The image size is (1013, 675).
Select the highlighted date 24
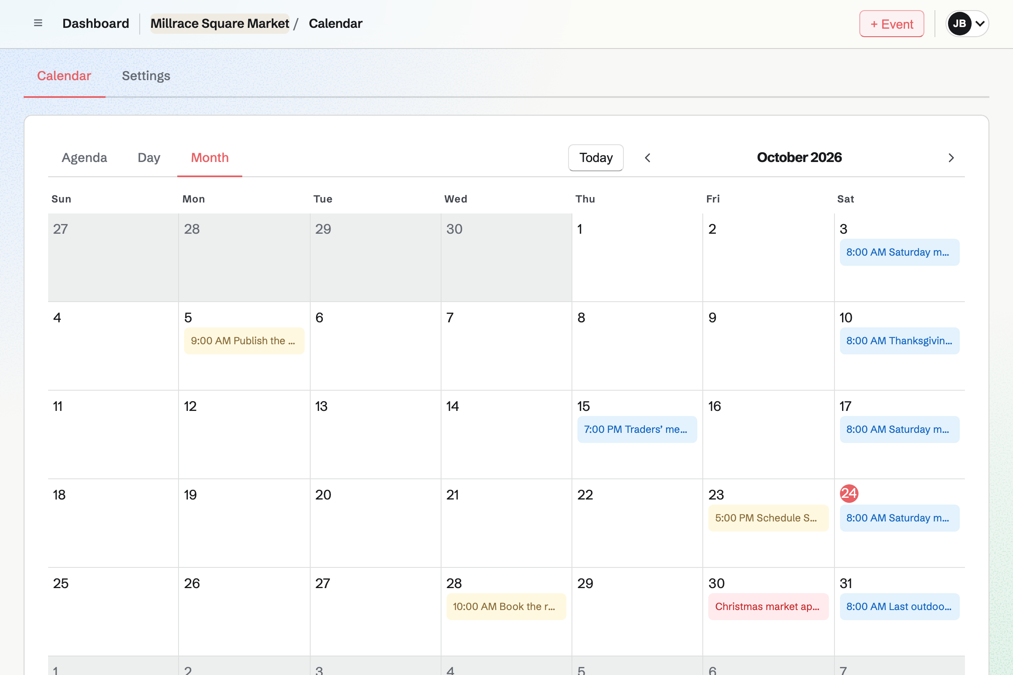click(x=849, y=493)
